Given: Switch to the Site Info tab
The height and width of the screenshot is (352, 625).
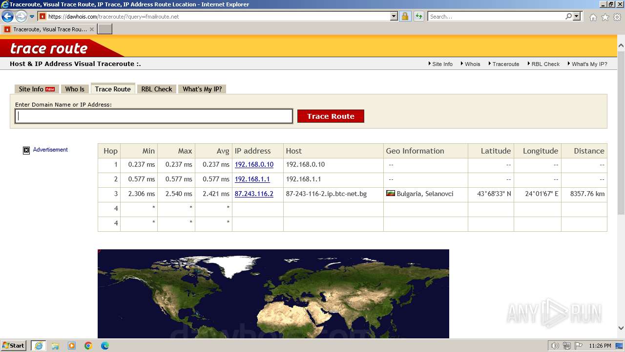Looking at the screenshot, I should (x=37, y=89).
